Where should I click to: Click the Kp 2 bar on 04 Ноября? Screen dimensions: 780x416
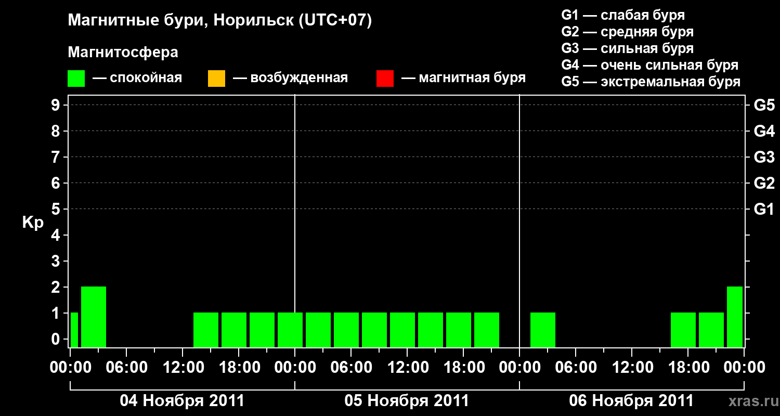pyautogui.click(x=94, y=317)
